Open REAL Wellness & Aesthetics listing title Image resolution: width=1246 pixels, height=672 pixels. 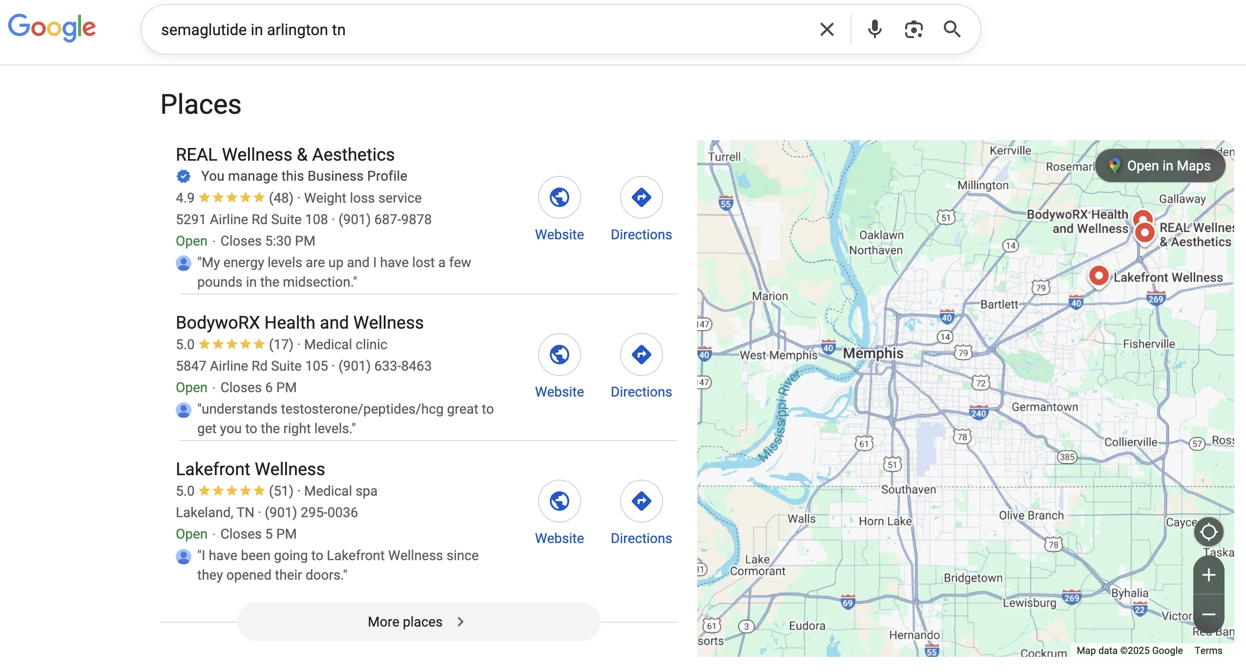[x=285, y=155]
